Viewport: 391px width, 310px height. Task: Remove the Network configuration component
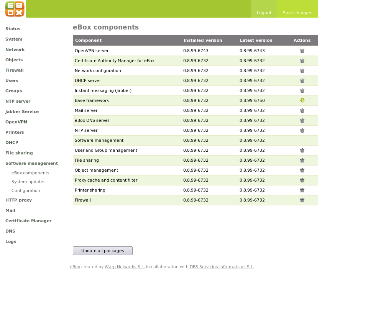[x=302, y=71]
